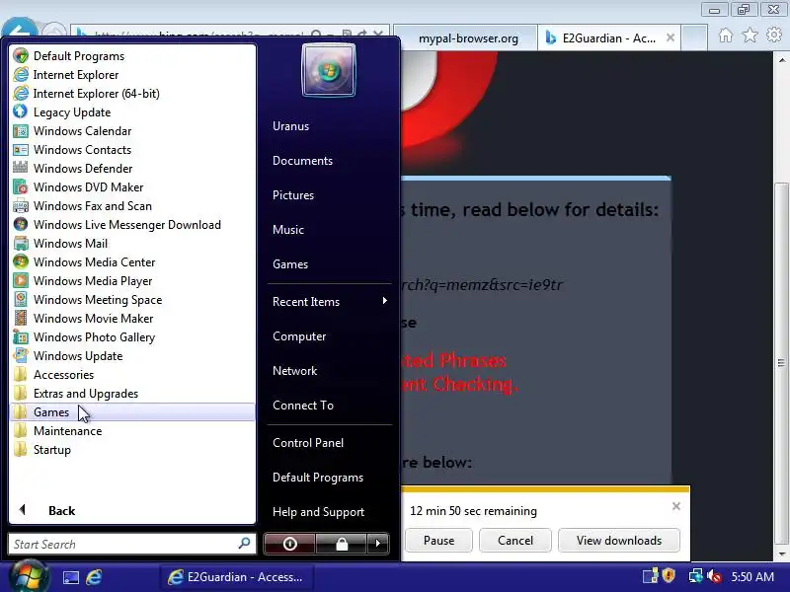Expand the Games program folder
This screenshot has width=790, height=592.
[x=132, y=412]
